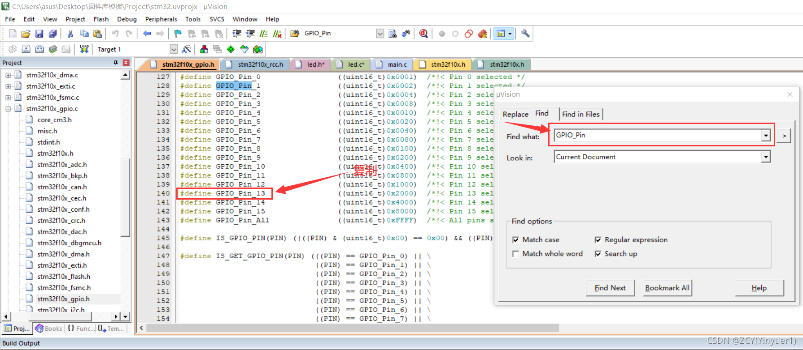Click the Build target icon

(26, 49)
